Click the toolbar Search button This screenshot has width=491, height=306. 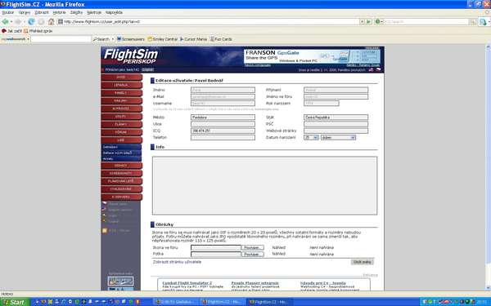101,39
